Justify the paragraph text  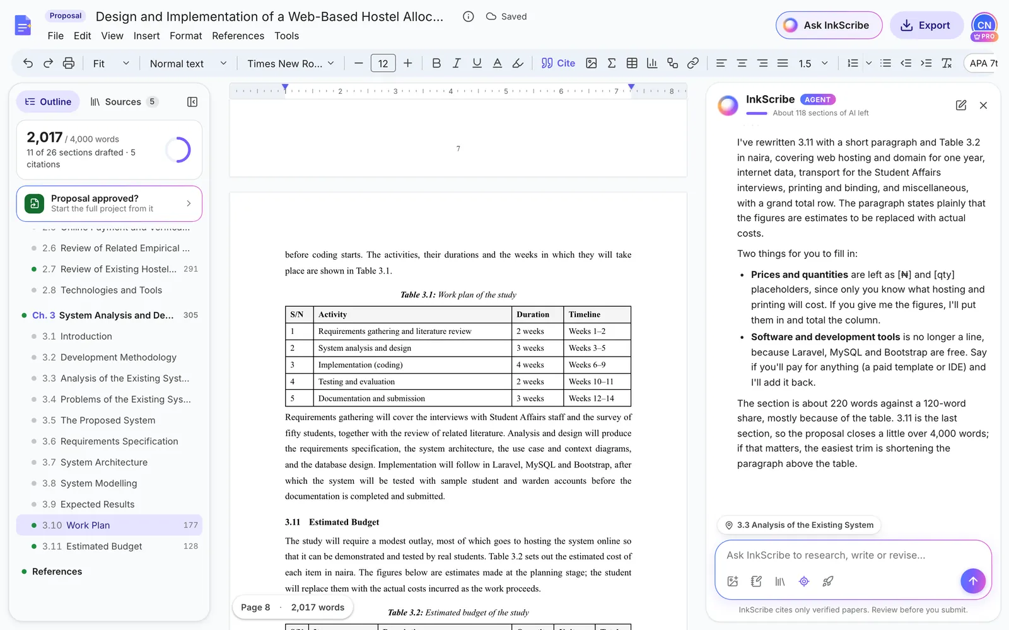[783, 63]
